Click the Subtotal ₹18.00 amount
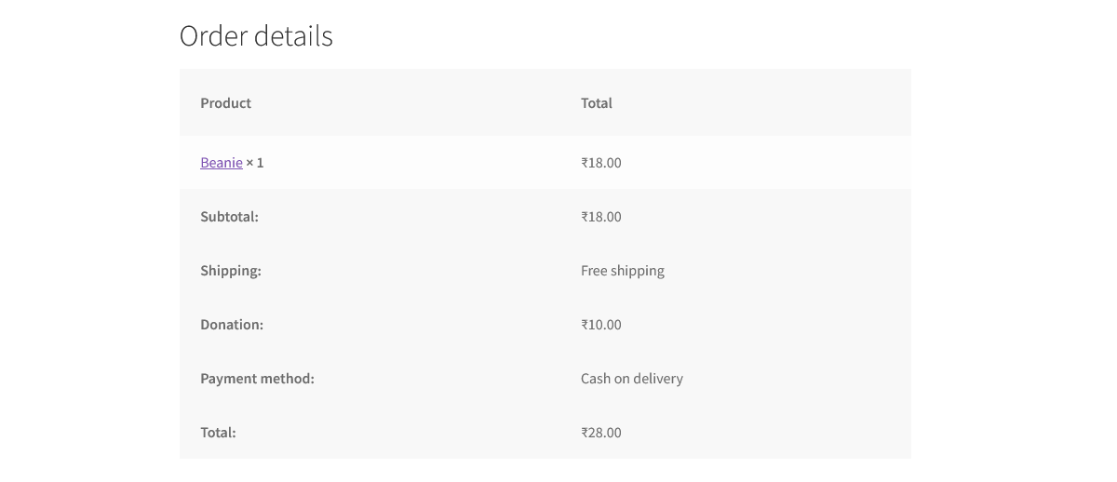 pos(600,217)
